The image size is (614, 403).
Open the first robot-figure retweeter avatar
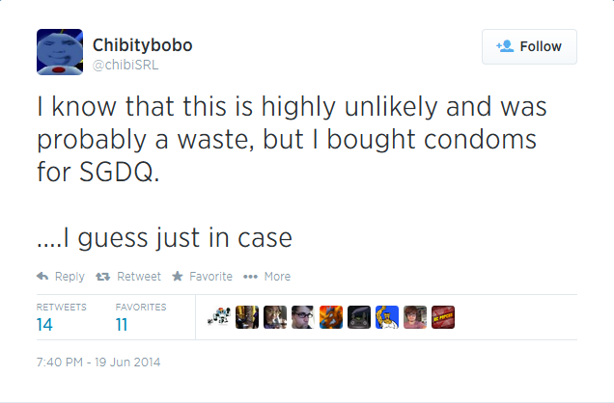[219, 317]
